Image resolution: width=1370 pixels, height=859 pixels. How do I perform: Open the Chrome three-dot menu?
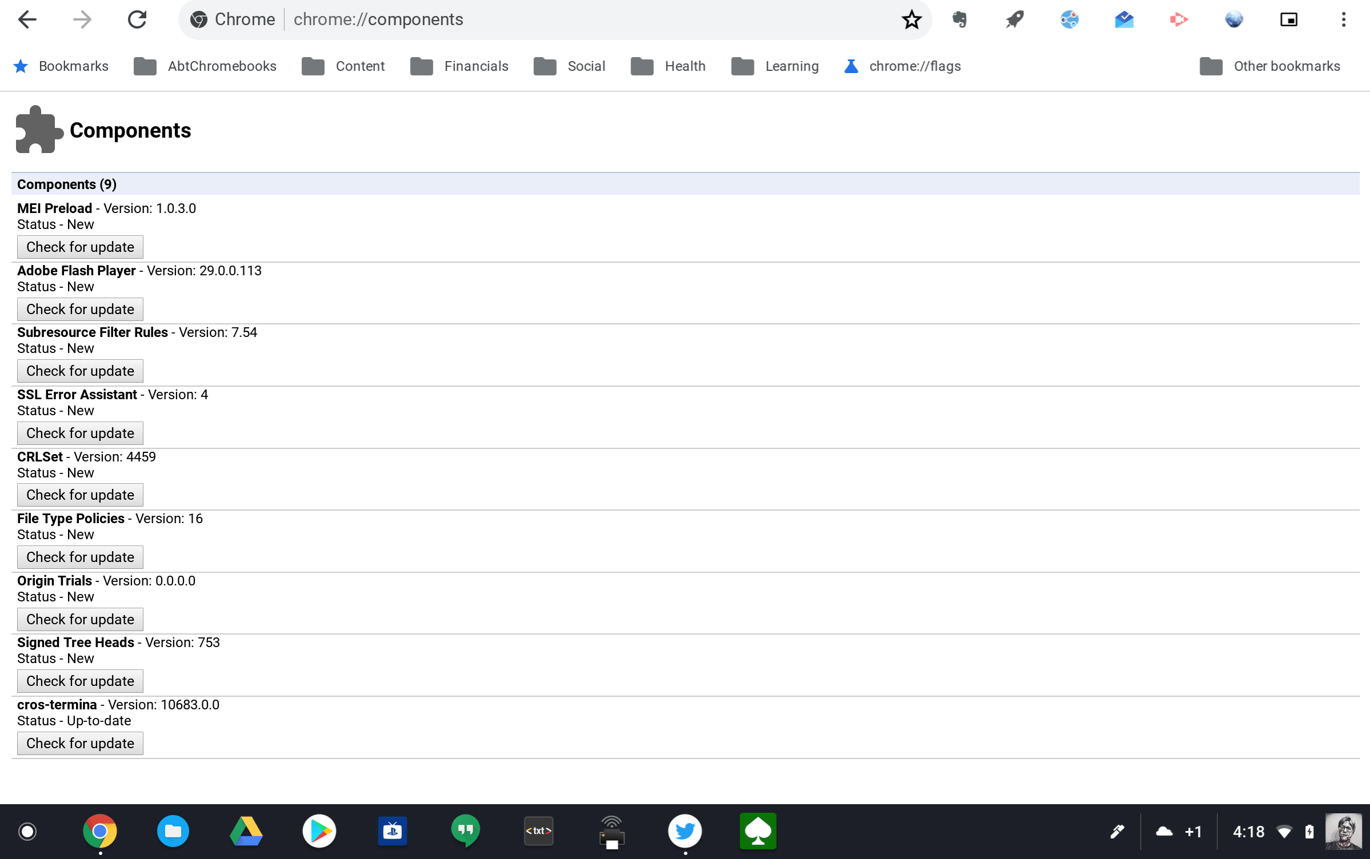(1343, 19)
